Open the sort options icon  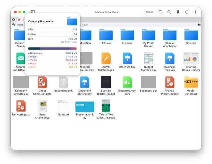(161, 12)
